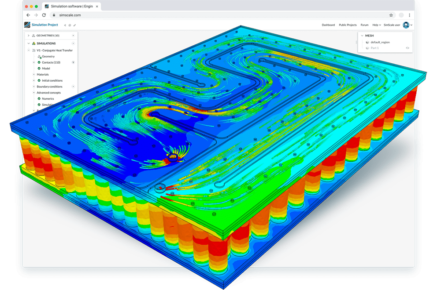
Task: Select the share icon next to Simulation Project
Action: (65, 25)
